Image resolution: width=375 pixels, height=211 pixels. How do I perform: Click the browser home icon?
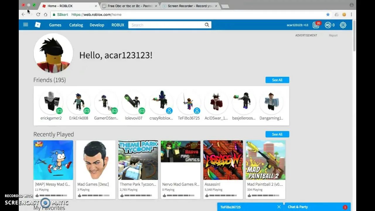click(45, 14)
